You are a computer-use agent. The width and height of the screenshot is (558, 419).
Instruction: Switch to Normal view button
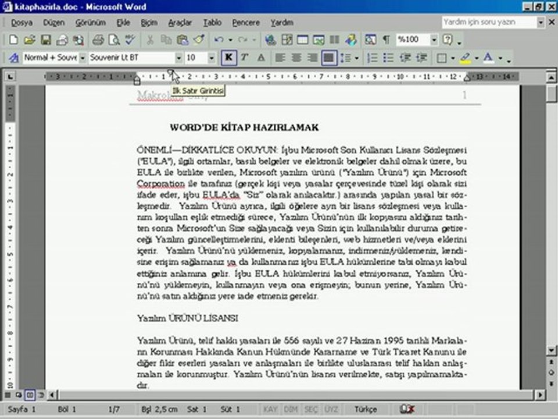click(x=8, y=395)
